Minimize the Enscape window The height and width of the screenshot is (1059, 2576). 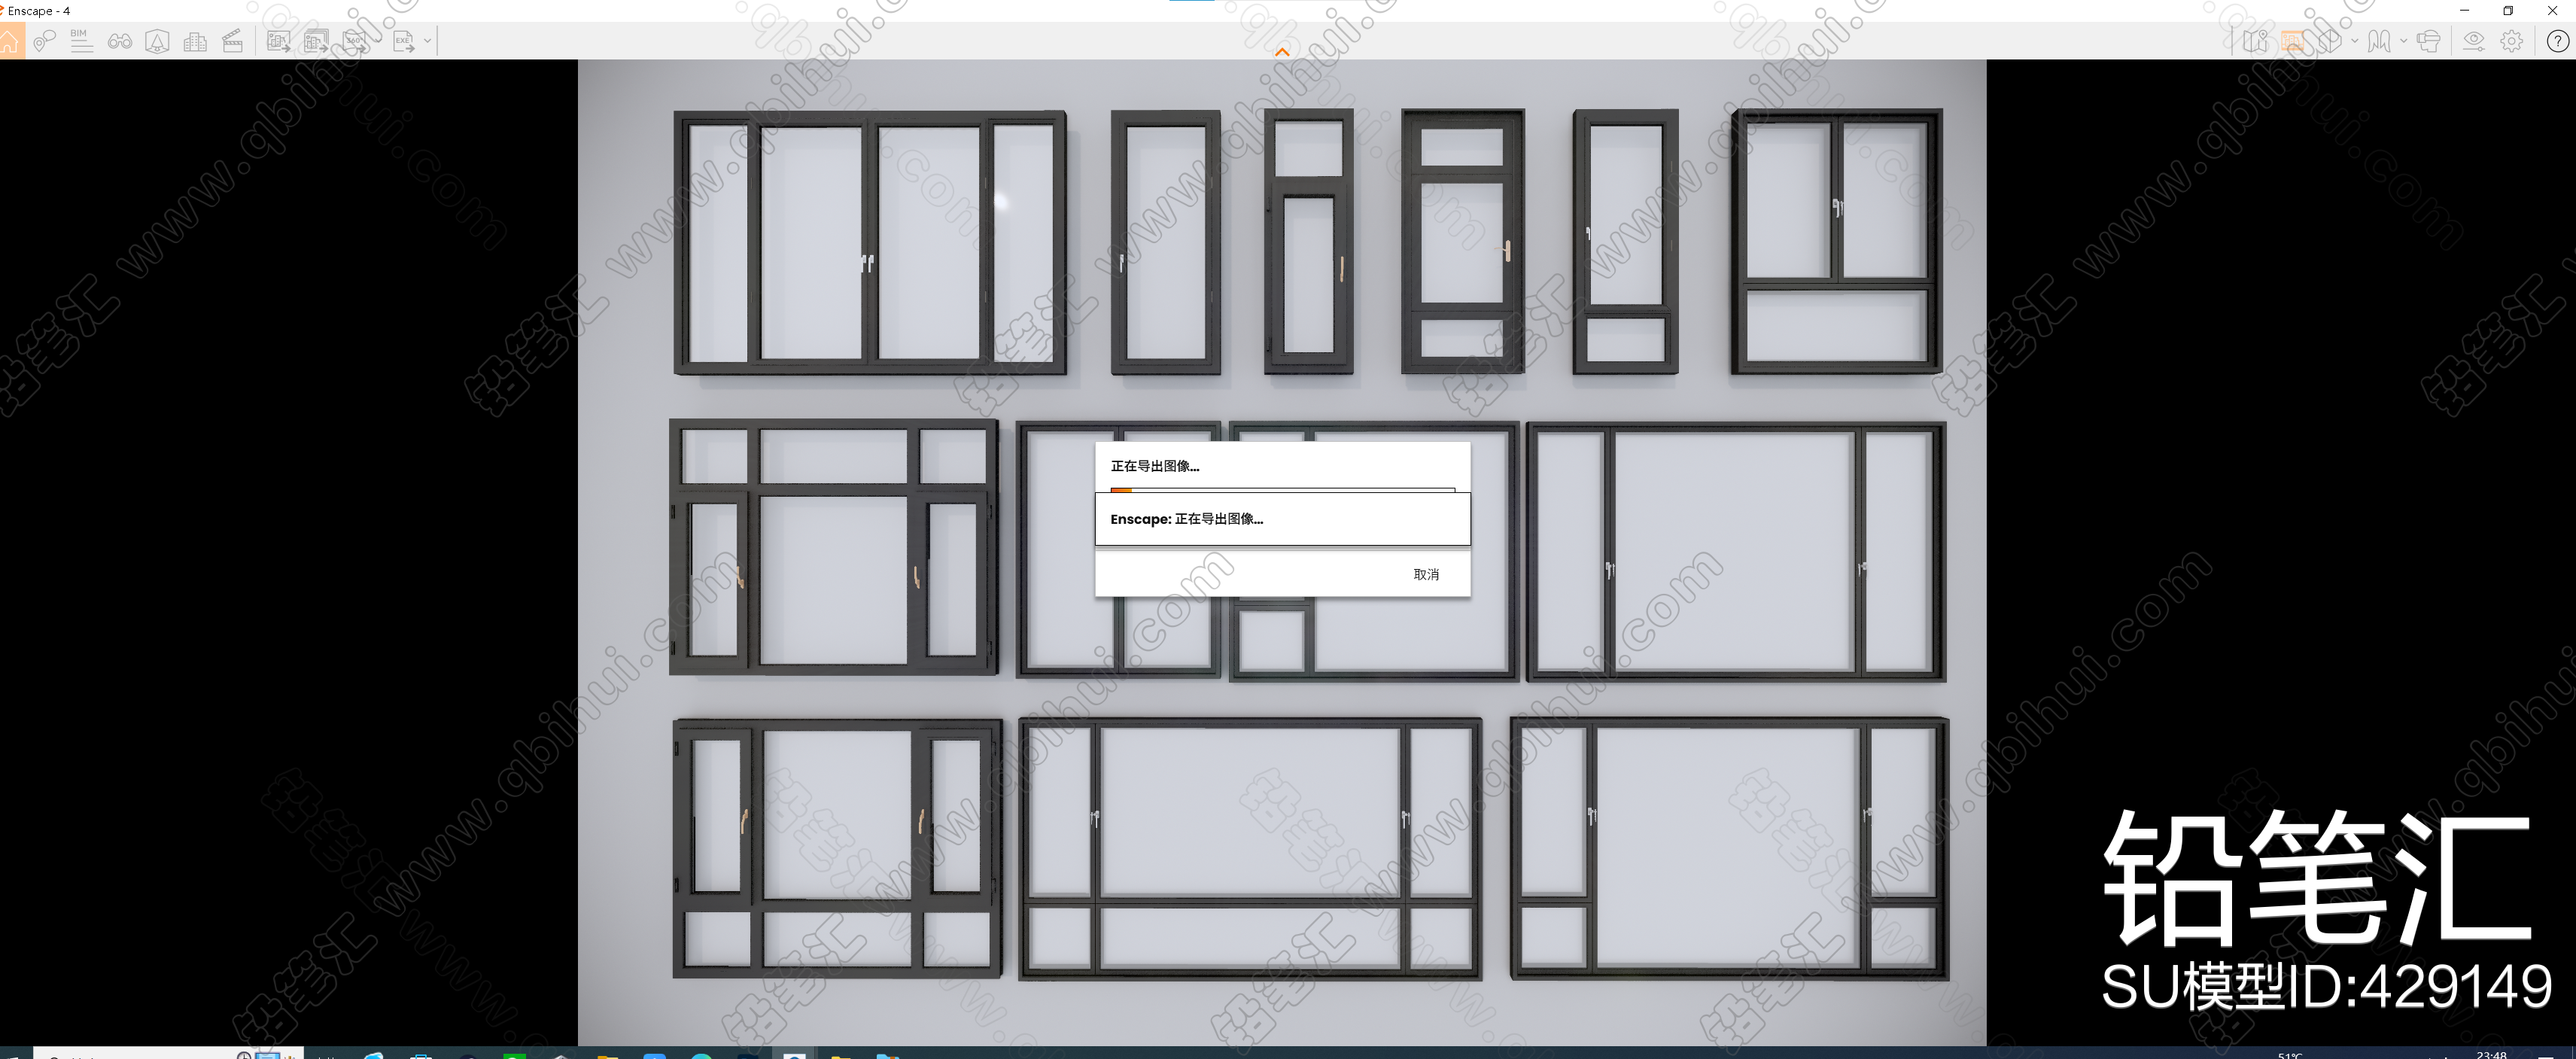pos(2464,10)
